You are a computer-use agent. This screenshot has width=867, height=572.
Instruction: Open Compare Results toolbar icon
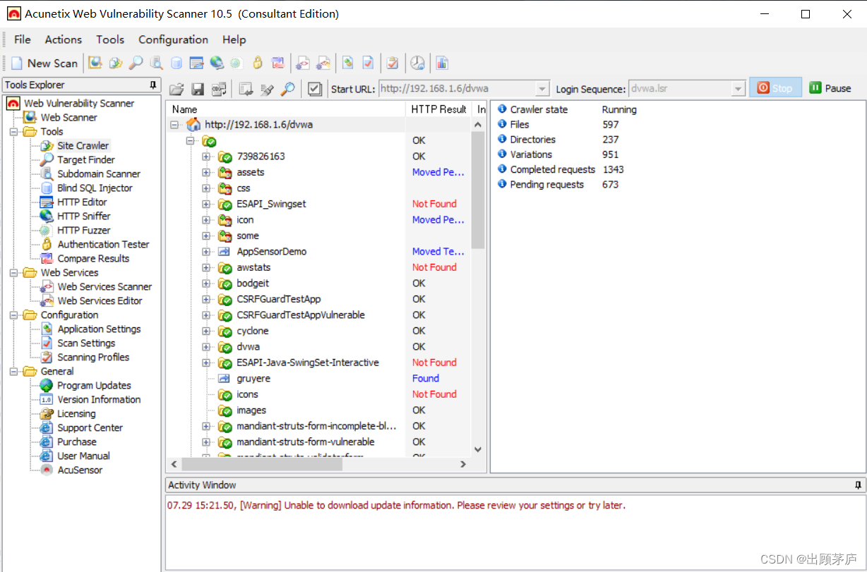point(278,63)
